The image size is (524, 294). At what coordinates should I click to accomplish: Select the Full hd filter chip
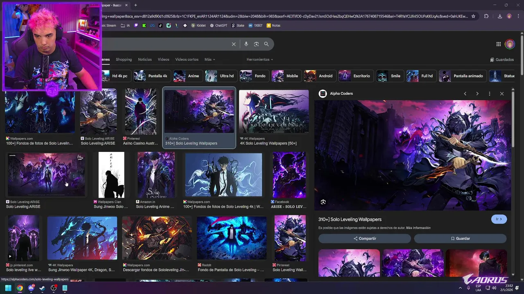pyautogui.click(x=421, y=76)
